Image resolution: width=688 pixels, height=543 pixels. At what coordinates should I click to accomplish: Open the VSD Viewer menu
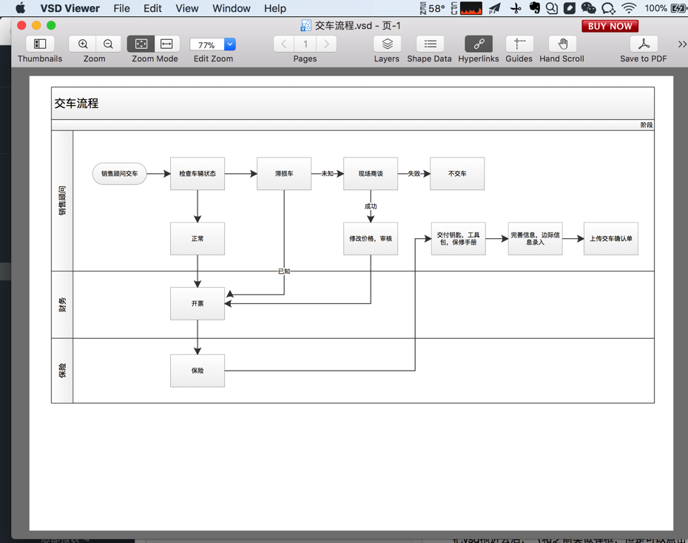click(x=70, y=8)
